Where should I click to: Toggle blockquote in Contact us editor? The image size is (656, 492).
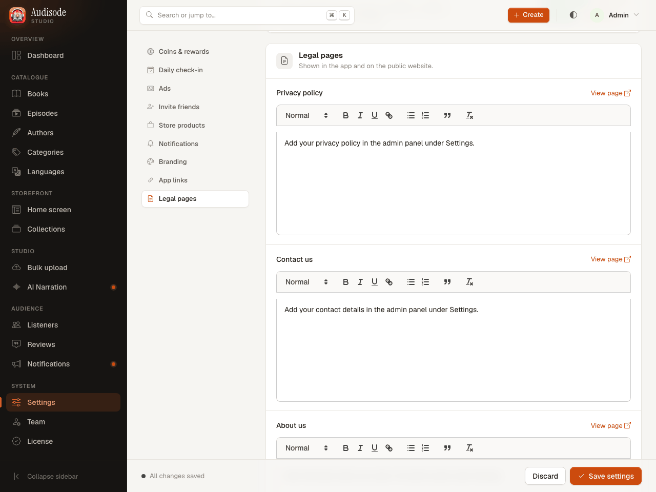[447, 282]
